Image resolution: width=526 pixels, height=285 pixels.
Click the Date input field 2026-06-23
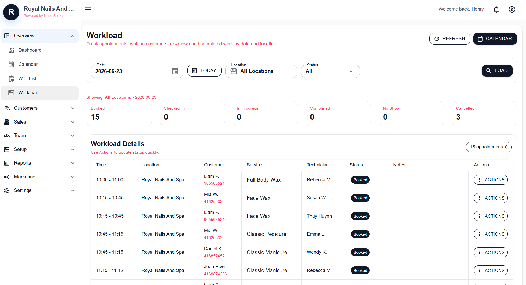[137, 71]
